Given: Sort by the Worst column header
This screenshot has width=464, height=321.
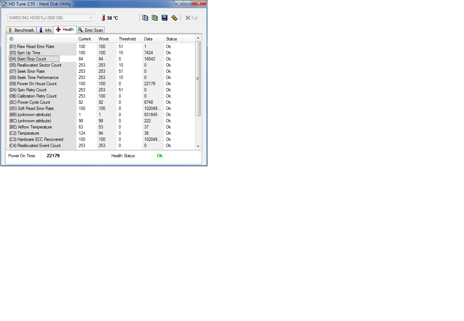Looking at the screenshot, I should (106, 39).
